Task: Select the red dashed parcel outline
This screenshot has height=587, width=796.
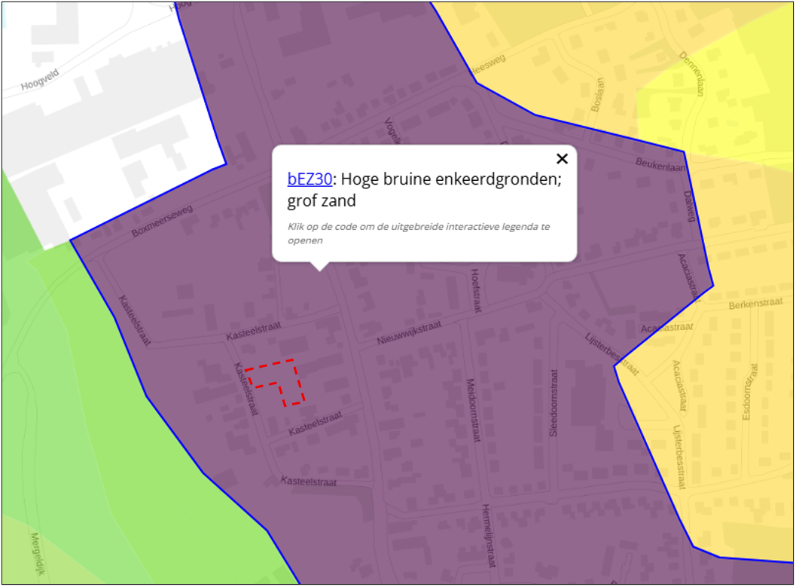Action: pos(276,382)
